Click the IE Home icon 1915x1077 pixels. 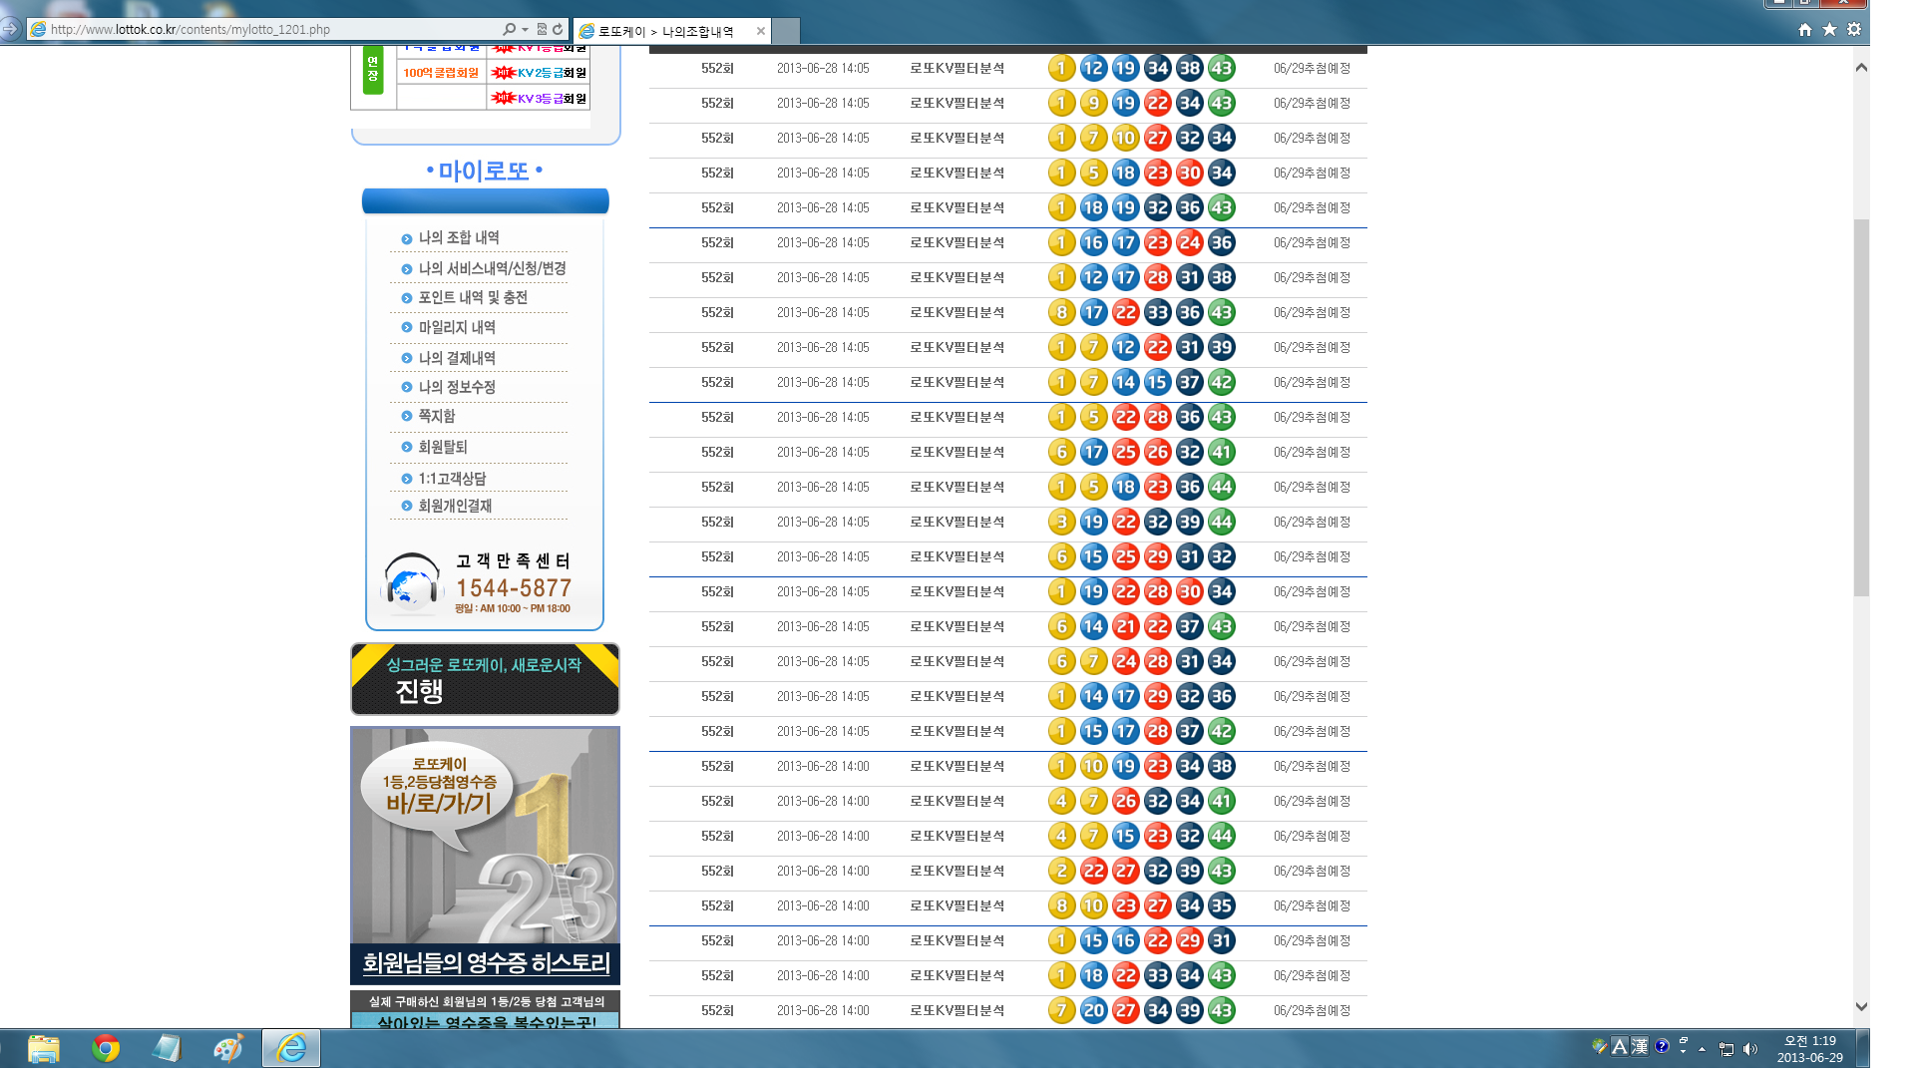coord(1804,30)
